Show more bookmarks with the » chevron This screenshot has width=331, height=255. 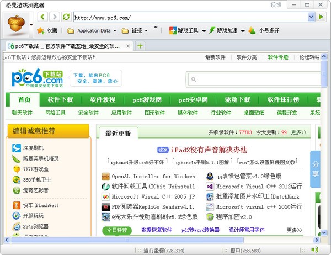[156, 27]
